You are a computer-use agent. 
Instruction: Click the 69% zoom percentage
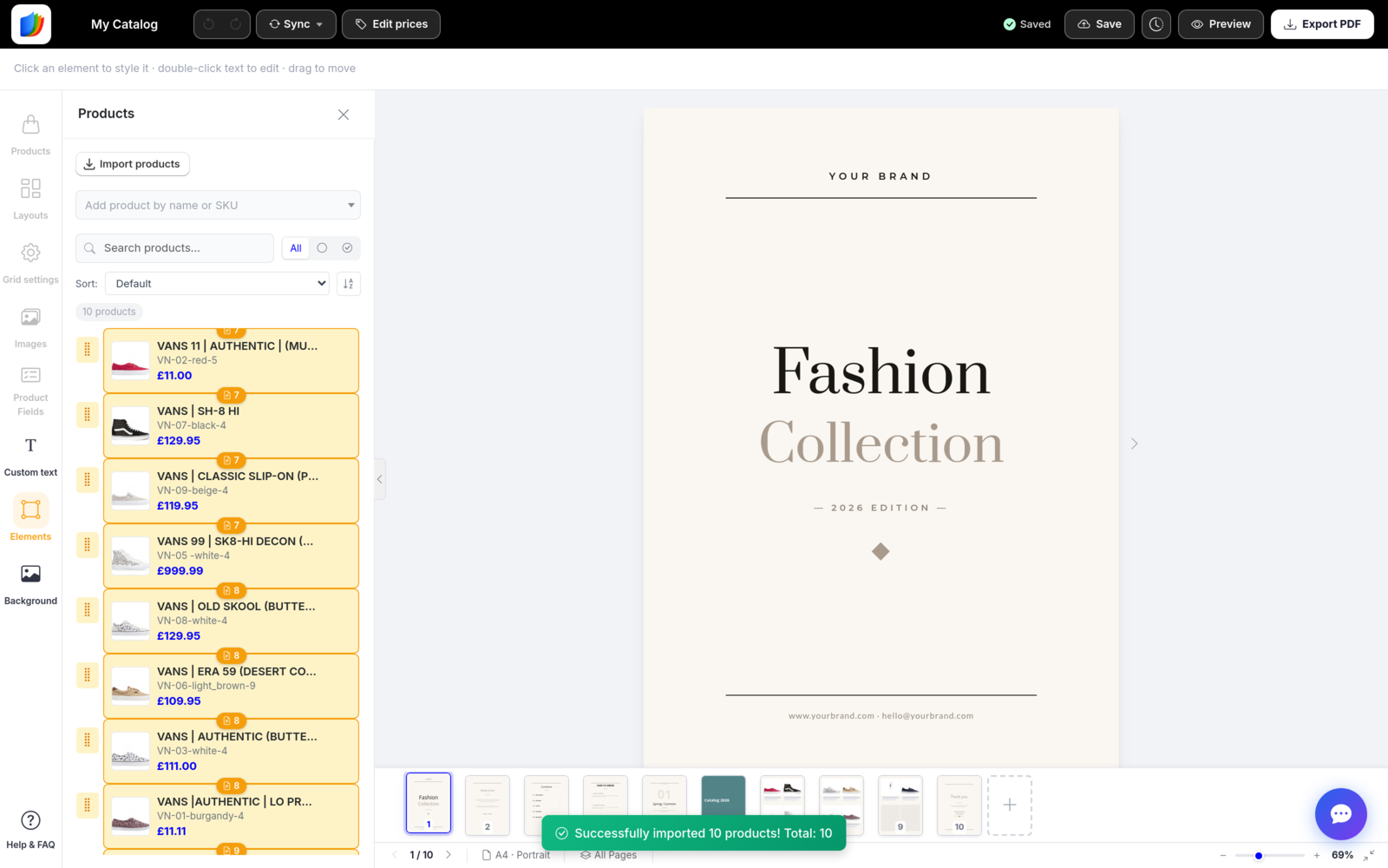[1342, 856]
